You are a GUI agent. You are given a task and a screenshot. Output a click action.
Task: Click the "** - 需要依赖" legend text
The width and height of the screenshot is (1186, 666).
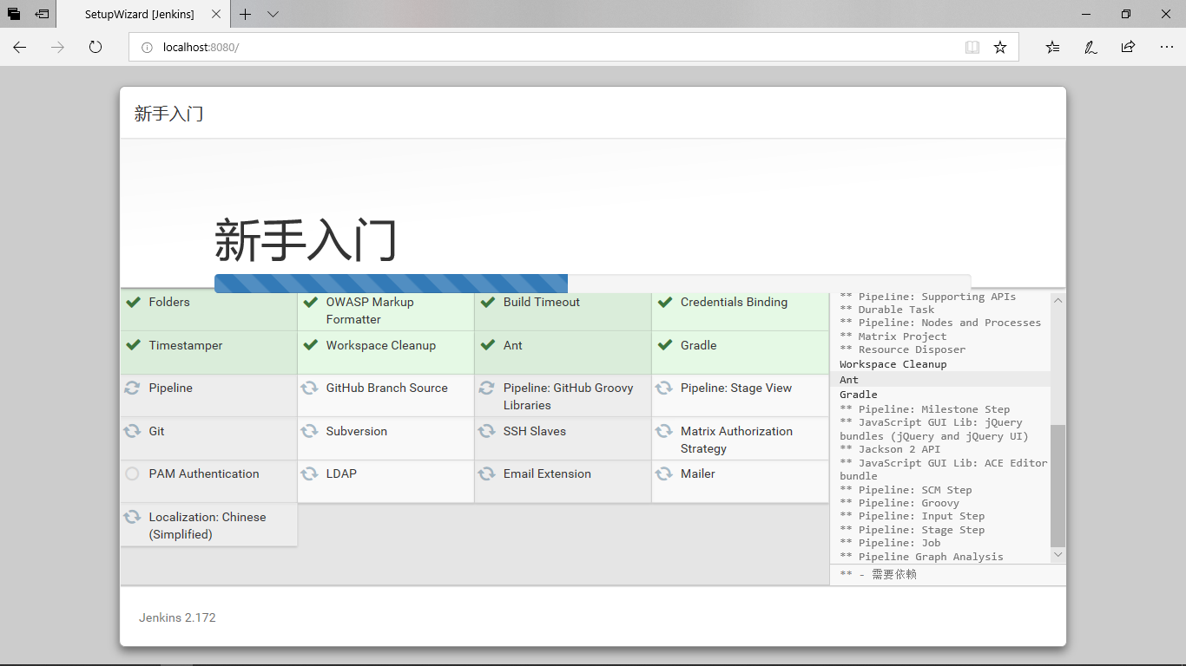(x=878, y=574)
